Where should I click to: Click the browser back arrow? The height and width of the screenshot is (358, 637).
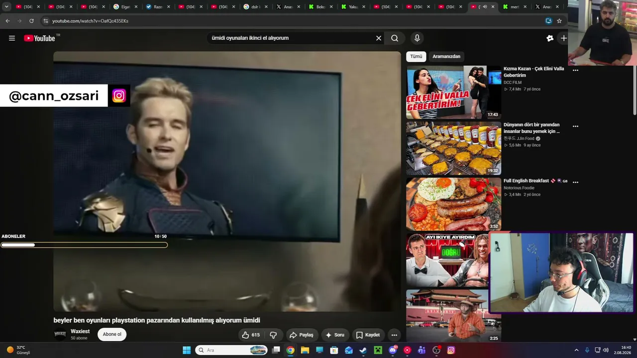pyautogui.click(x=7, y=21)
